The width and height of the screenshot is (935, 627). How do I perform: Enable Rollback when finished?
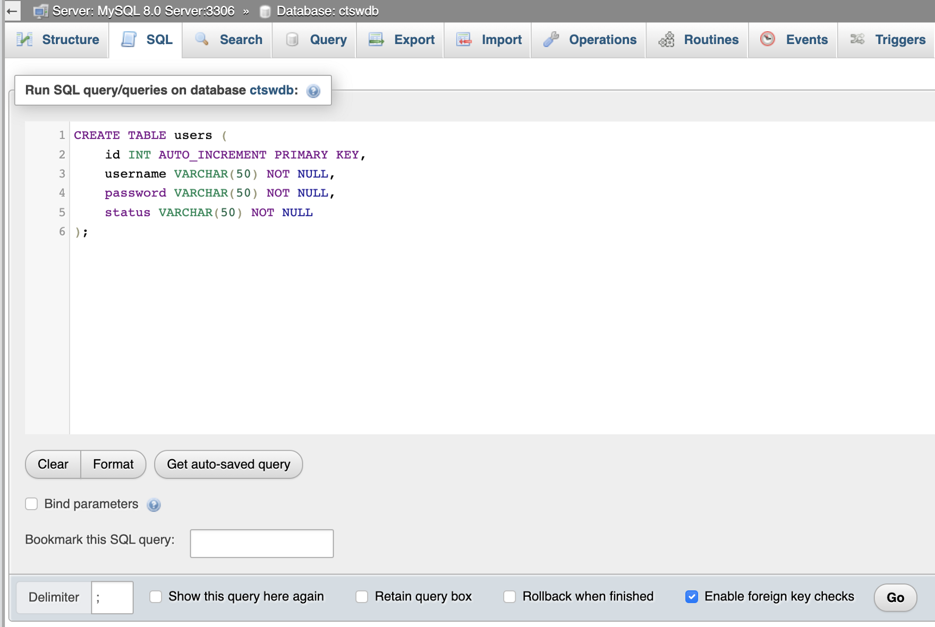pyautogui.click(x=509, y=596)
